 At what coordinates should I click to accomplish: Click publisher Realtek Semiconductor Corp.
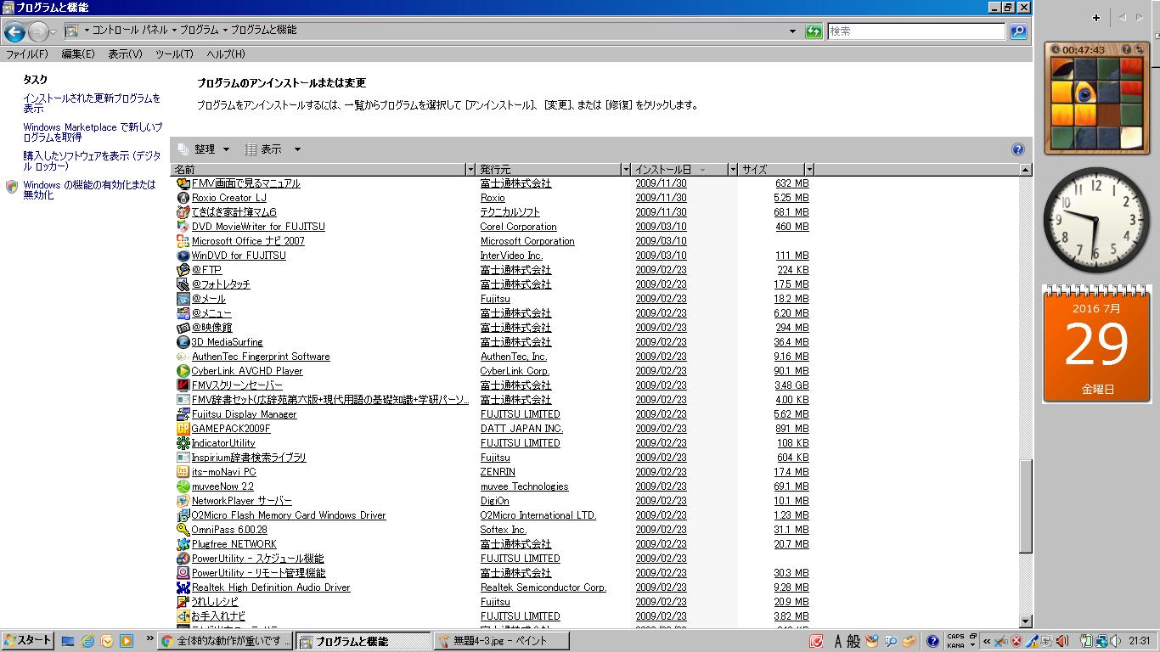[543, 587]
